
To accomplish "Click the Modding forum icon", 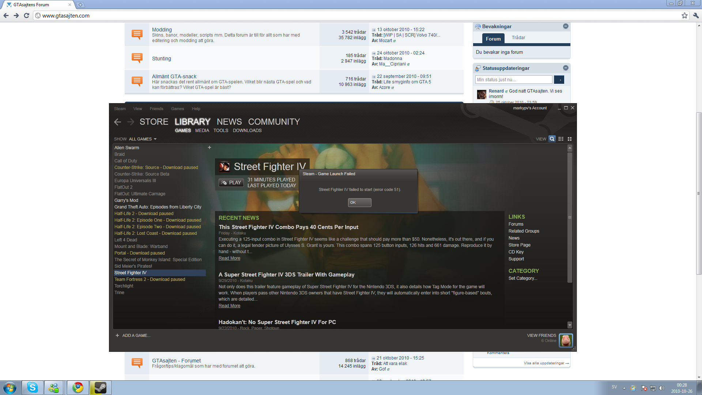I will click(x=137, y=35).
